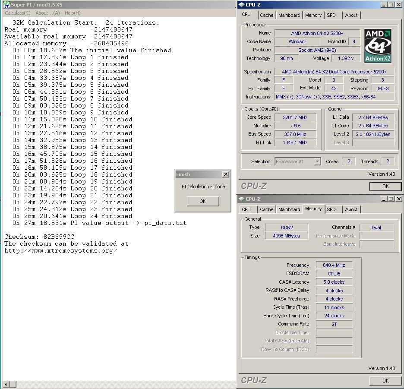Image resolution: width=404 pixels, height=389 pixels.
Task: Click the Package value Socket AM2 (940)
Action: (x=317, y=50)
